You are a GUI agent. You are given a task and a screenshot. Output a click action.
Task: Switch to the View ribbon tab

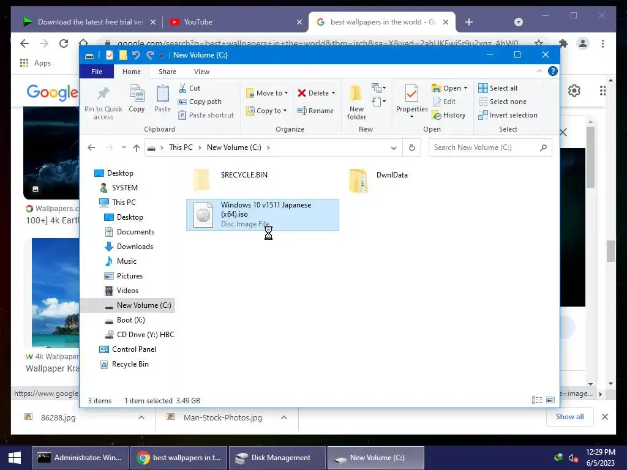(x=201, y=72)
